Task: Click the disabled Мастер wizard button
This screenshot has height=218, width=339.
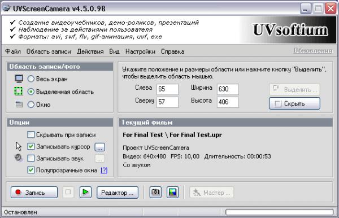Action: point(211,192)
